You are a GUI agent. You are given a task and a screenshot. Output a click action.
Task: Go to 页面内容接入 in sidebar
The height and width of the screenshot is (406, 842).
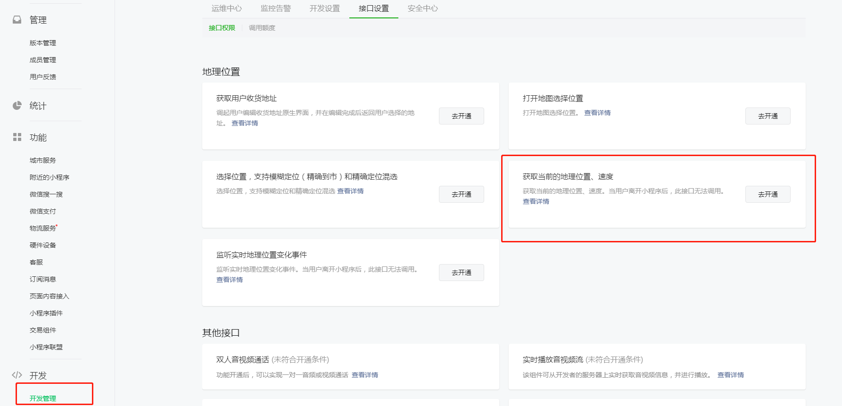(x=50, y=296)
